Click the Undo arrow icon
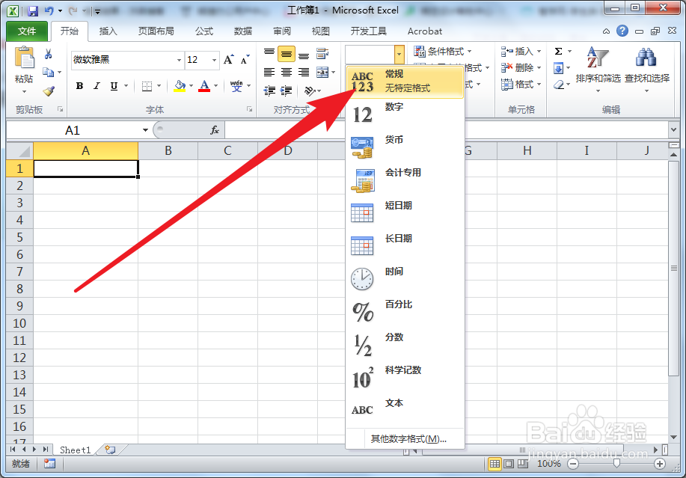The width and height of the screenshot is (686, 478). click(49, 10)
